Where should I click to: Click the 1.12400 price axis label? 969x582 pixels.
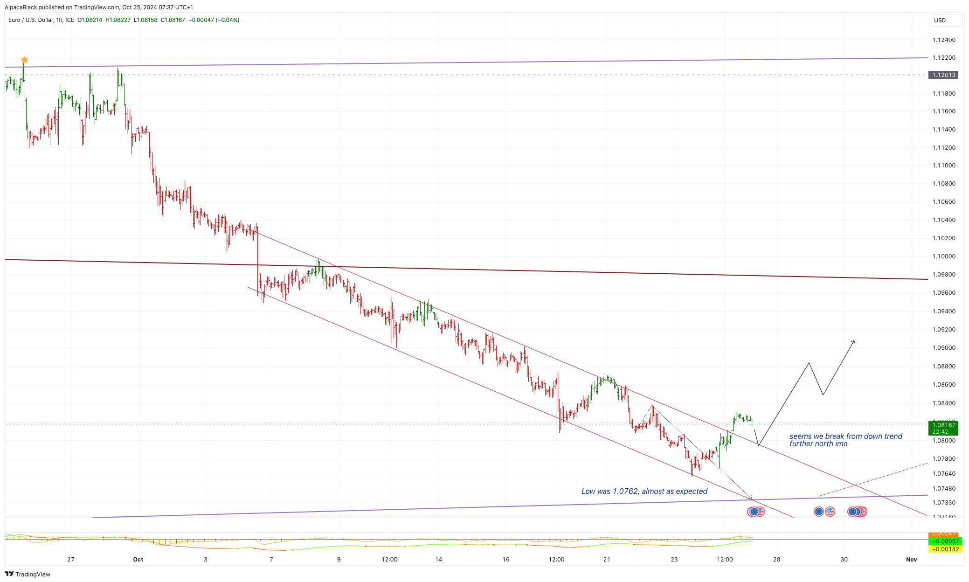point(944,40)
